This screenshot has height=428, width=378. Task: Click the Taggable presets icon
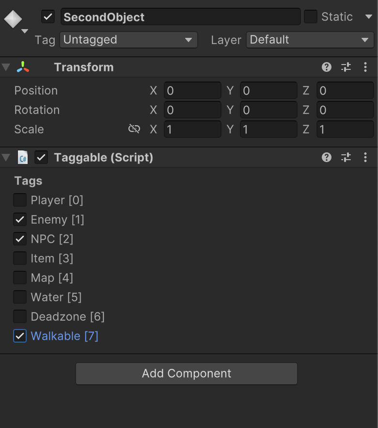346,157
